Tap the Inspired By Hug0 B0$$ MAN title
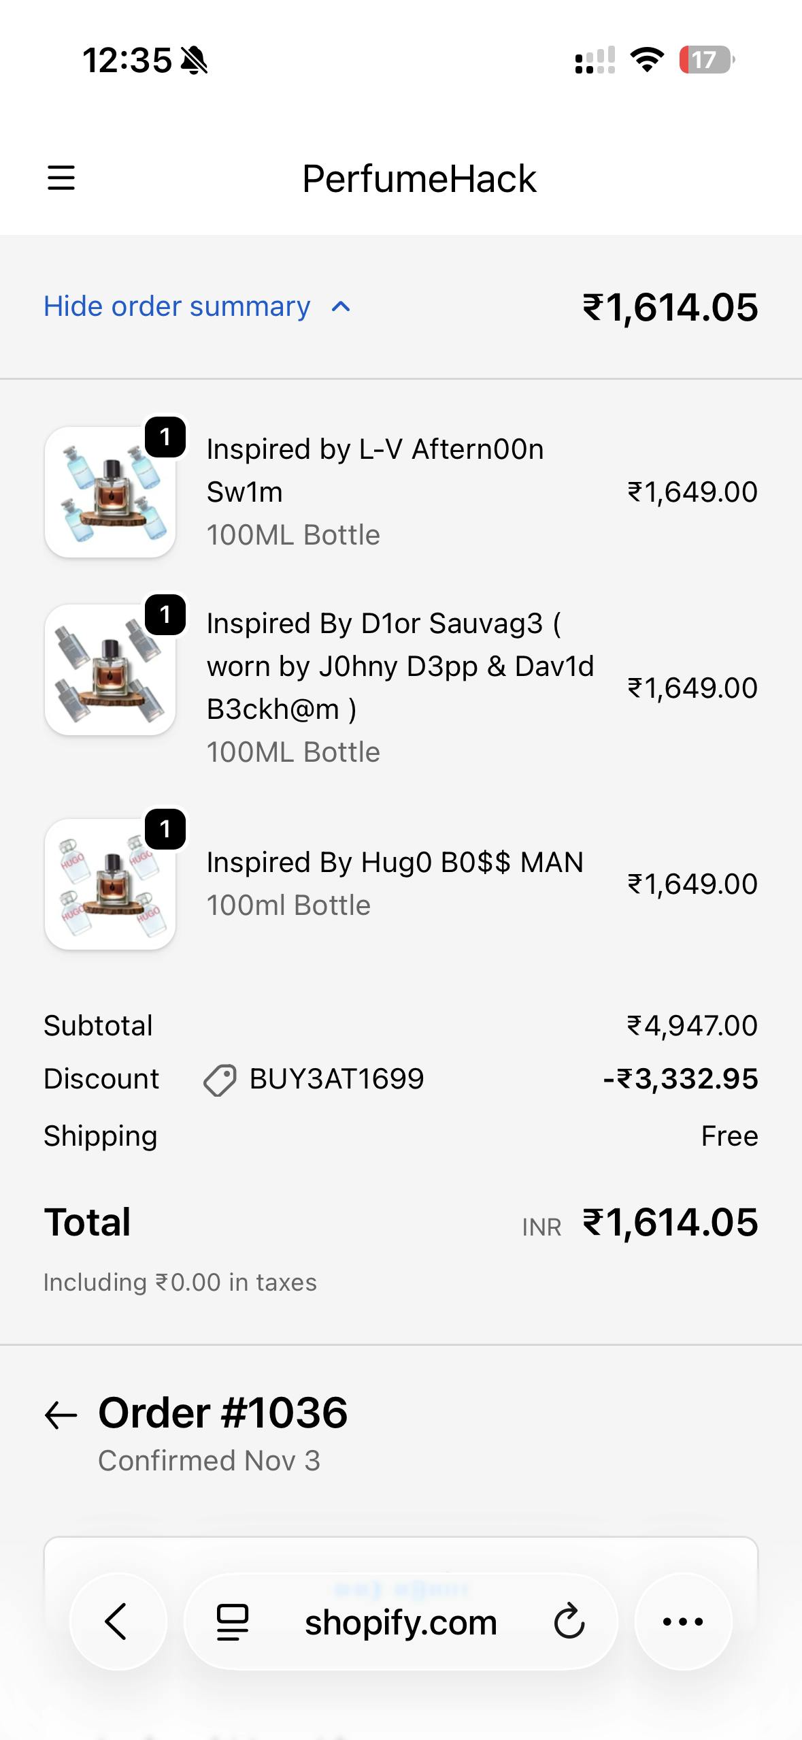802x1740 pixels. coord(395,863)
